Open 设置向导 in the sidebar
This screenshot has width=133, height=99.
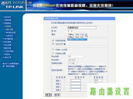8,20
